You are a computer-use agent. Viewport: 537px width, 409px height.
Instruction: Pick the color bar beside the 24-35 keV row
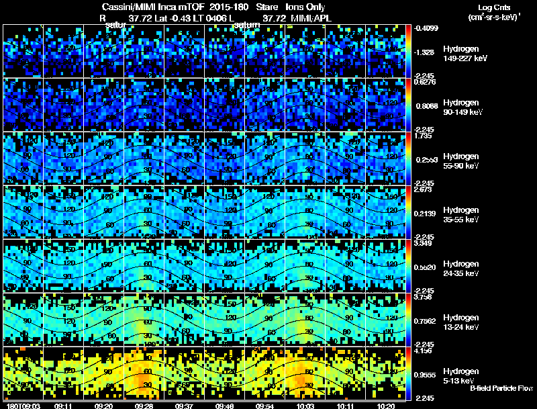point(409,266)
